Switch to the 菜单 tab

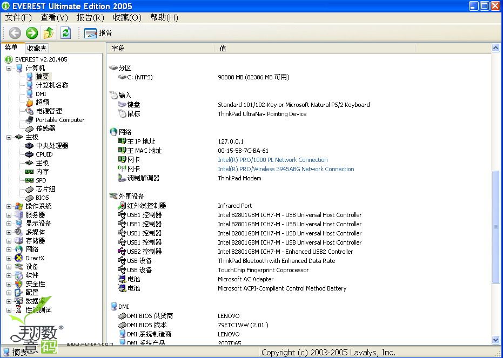tap(12, 48)
